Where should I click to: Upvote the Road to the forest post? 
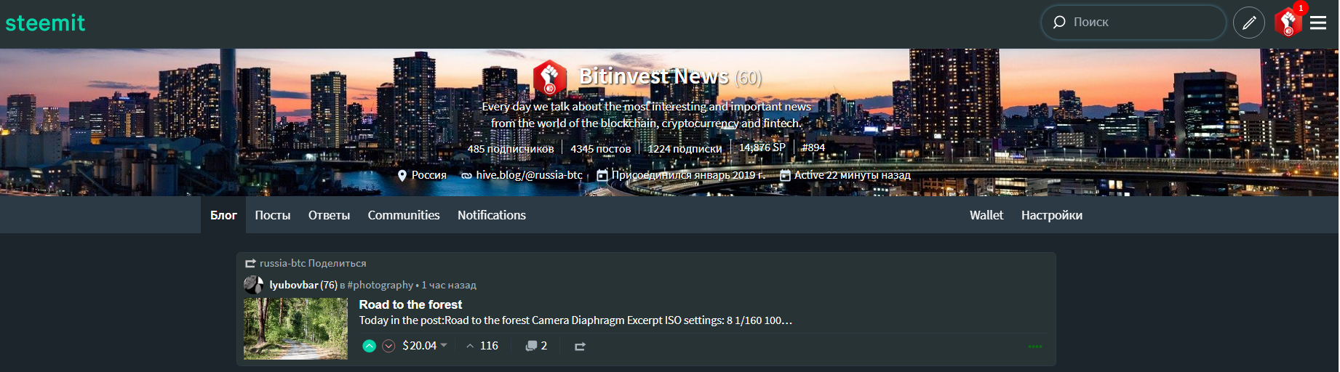(370, 346)
